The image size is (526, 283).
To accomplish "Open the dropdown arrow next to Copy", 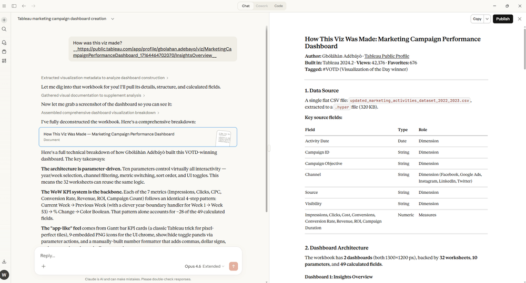I will click(x=487, y=19).
